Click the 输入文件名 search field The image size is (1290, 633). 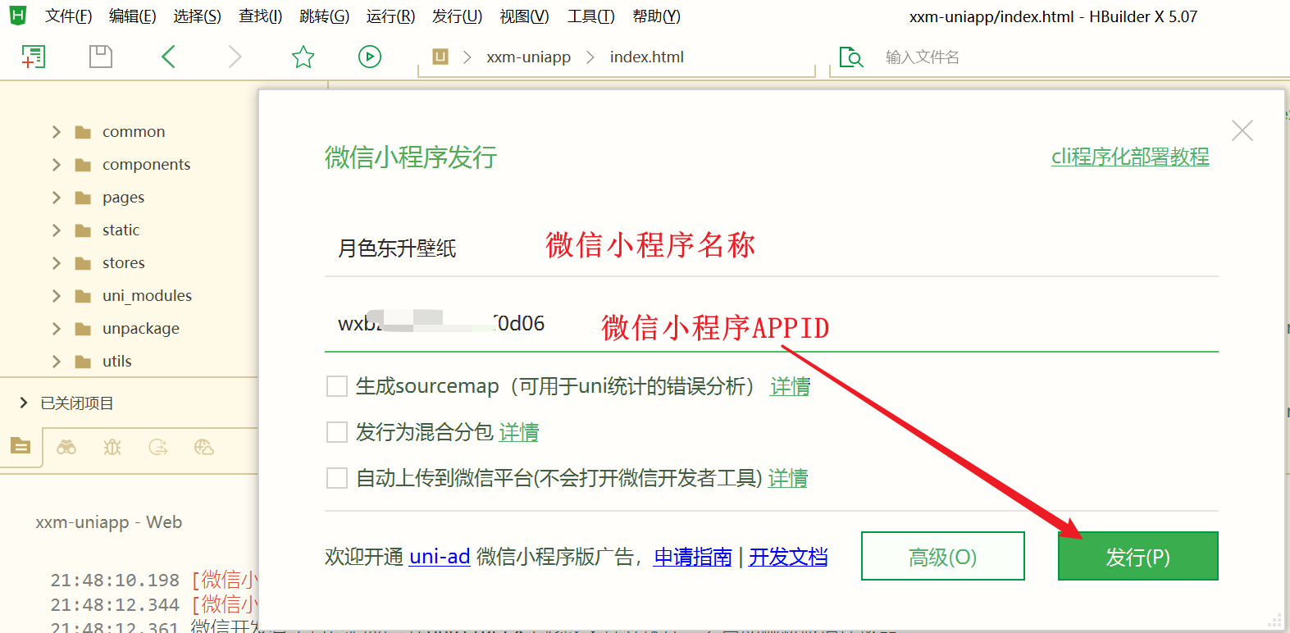923,57
